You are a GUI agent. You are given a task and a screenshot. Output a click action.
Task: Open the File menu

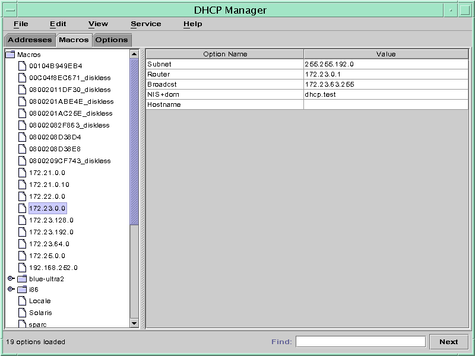click(x=22, y=24)
